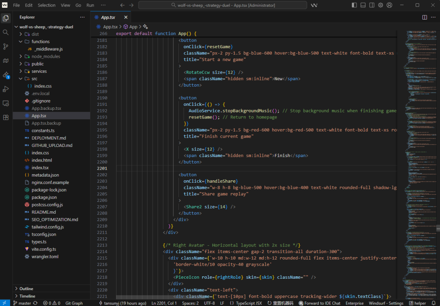440x306 pixels.
Task: Click Forward to IDE Chat button
Action: pyautogui.click(x=319, y=303)
